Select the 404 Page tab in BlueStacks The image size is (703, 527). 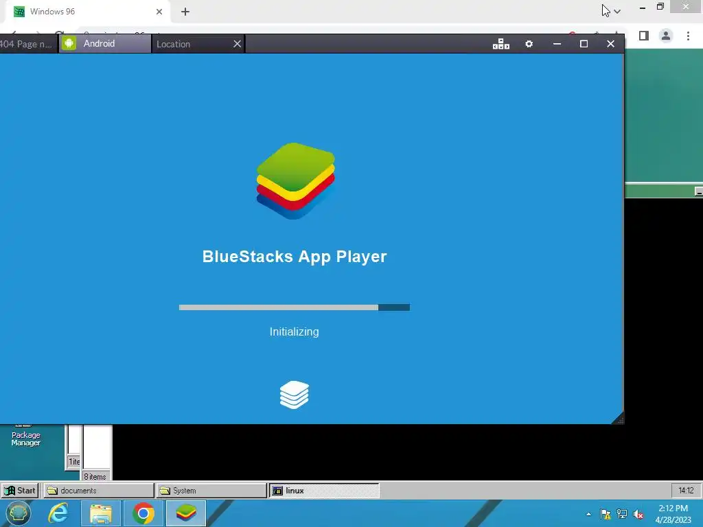28,44
